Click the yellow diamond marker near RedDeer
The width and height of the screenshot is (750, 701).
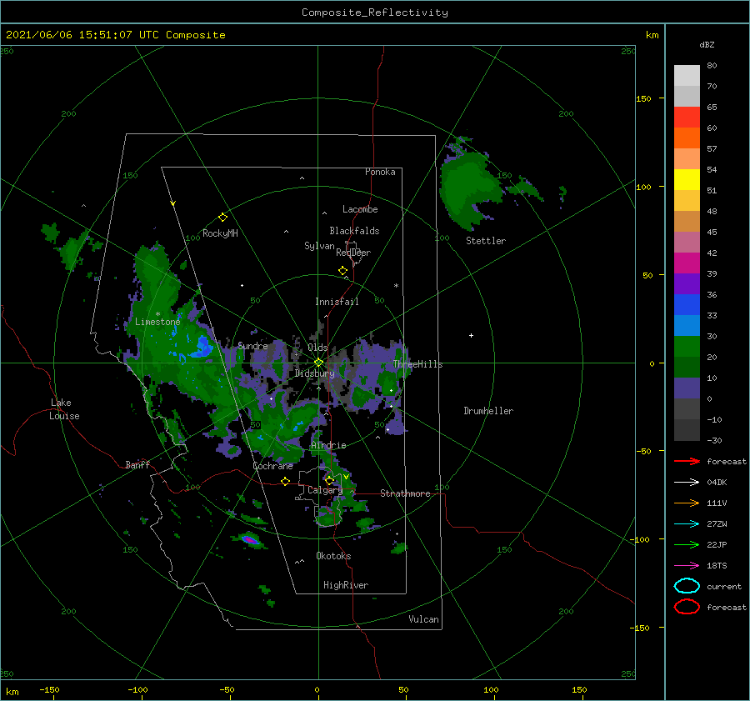click(x=342, y=271)
